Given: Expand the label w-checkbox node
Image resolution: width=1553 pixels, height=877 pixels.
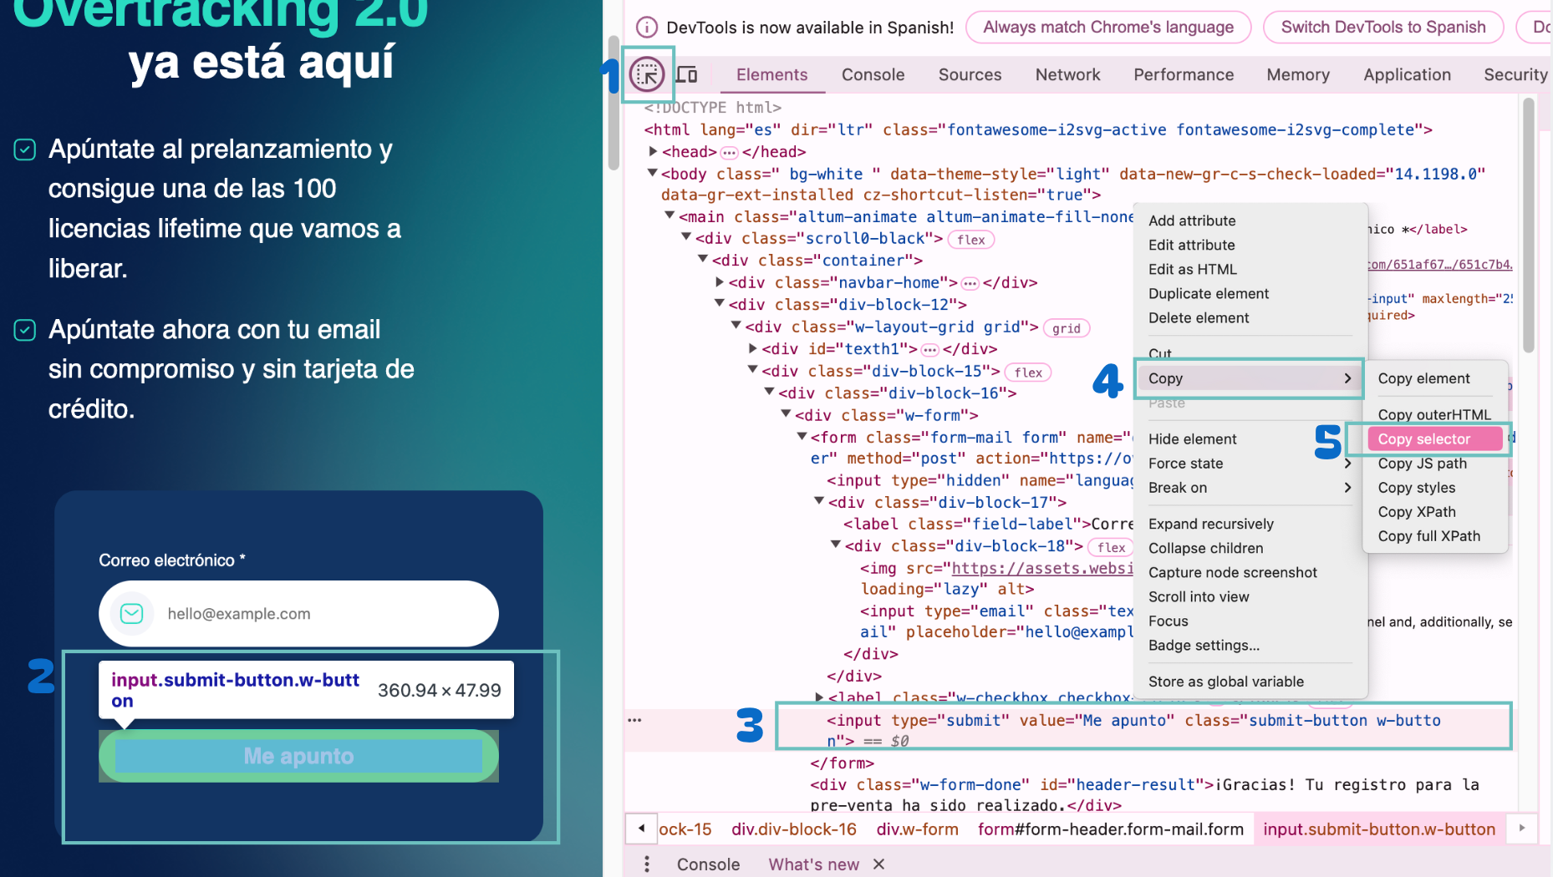Looking at the screenshot, I should 820,696.
